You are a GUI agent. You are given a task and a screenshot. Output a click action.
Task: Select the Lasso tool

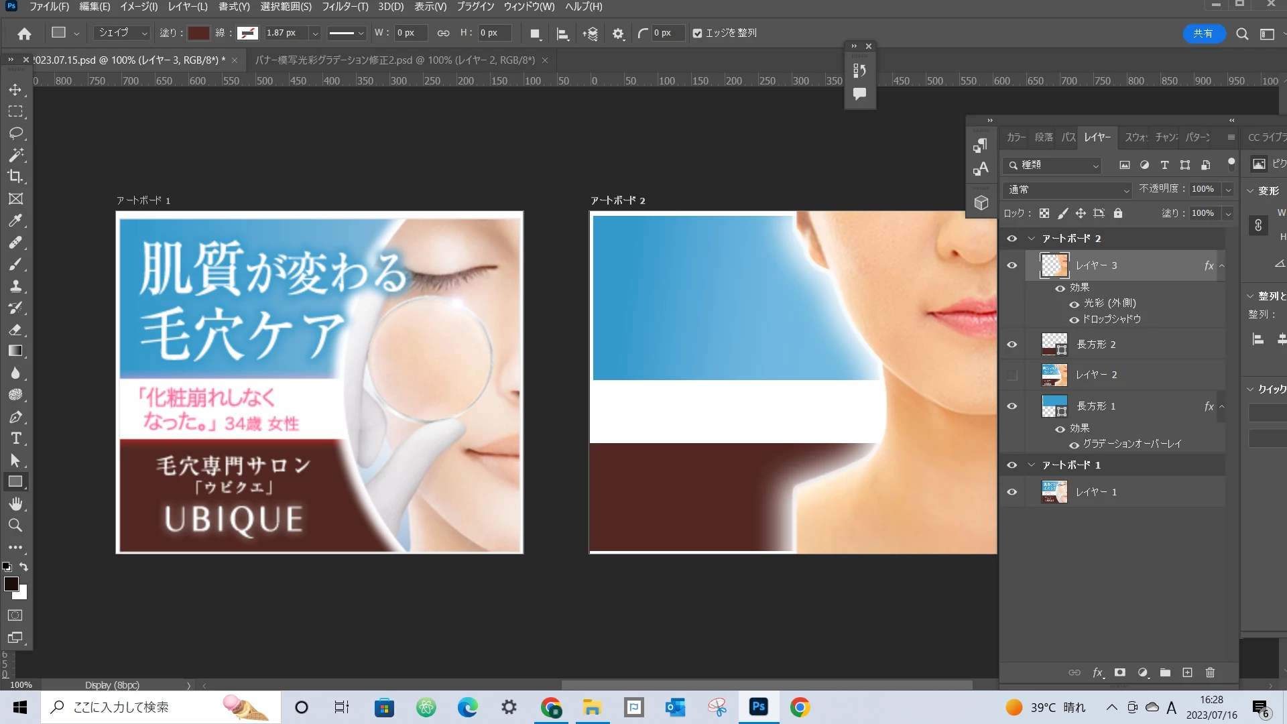click(x=15, y=133)
